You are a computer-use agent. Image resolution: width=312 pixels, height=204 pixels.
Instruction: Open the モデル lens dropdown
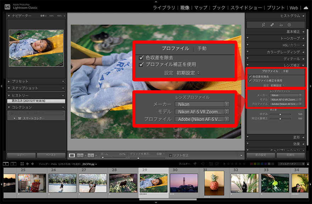click(286, 100)
